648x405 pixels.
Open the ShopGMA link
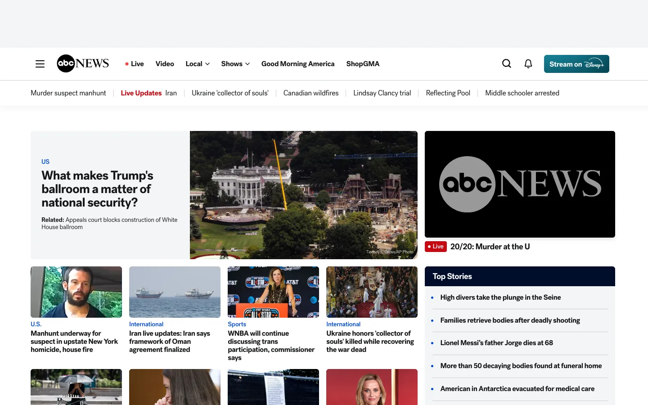click(x=363, y=64)
